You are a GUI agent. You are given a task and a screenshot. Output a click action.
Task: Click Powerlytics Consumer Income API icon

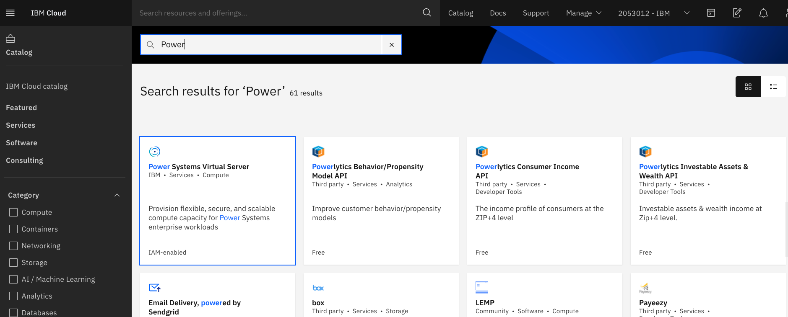[x=482, y=152]
